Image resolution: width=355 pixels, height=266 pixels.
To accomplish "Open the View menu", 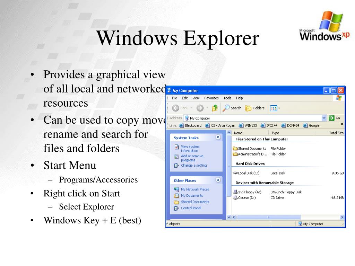I will pyautogui.click(x=196, y=98).
